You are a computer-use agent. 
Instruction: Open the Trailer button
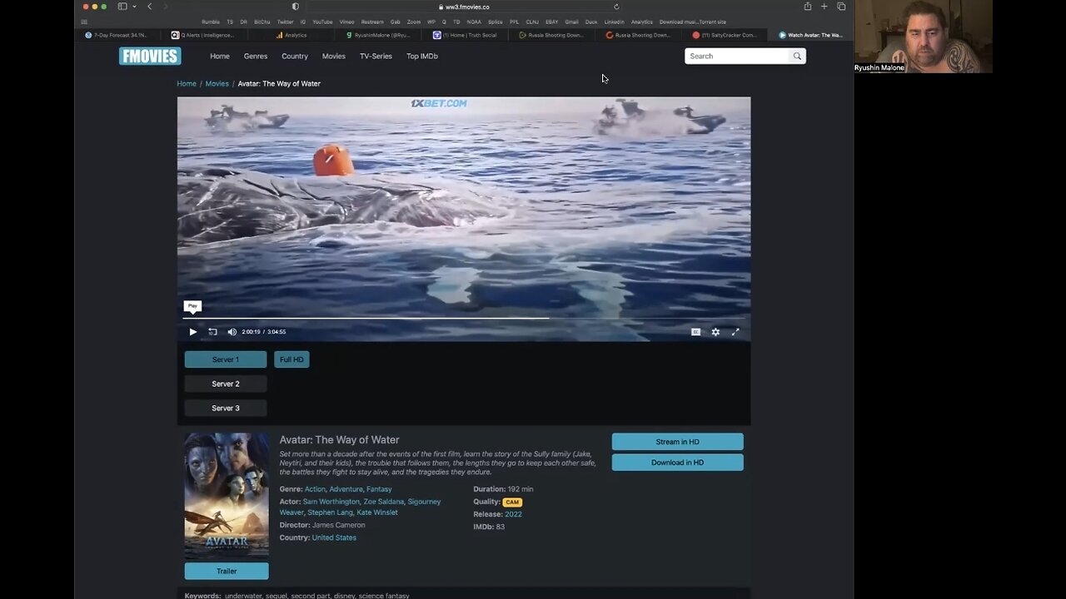(x=227, y=571)
